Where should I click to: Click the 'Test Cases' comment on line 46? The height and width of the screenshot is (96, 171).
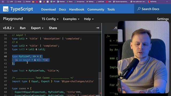42,78
